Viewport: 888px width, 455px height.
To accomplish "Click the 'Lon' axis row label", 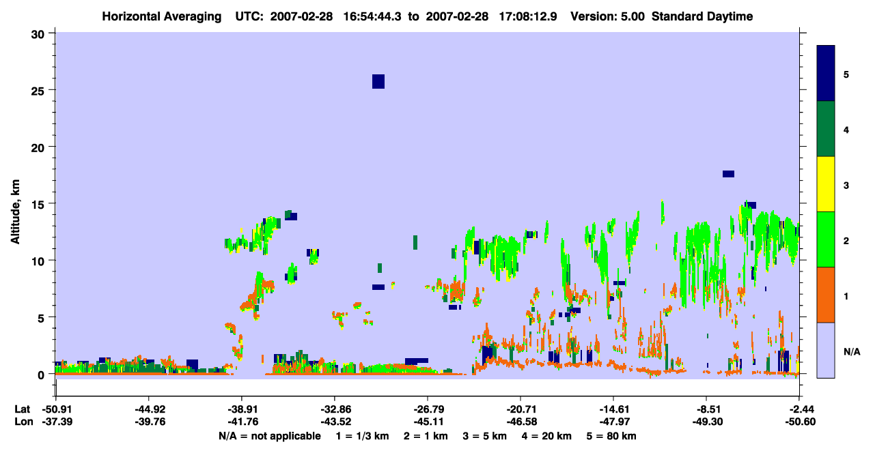I will pos(23,422).
